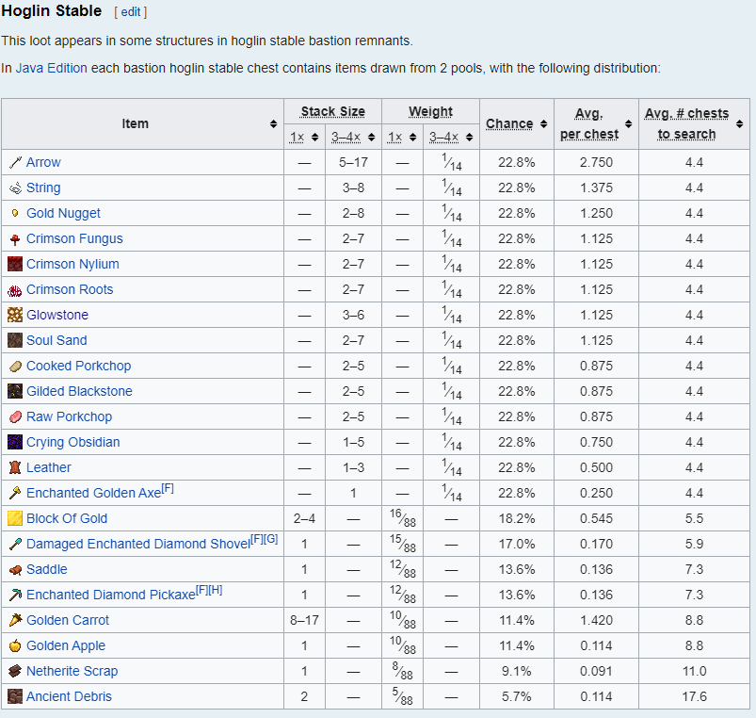The height and width of the screenshot is (718, 756).
Task: Sort table by Item column
Action: (273, 124)
